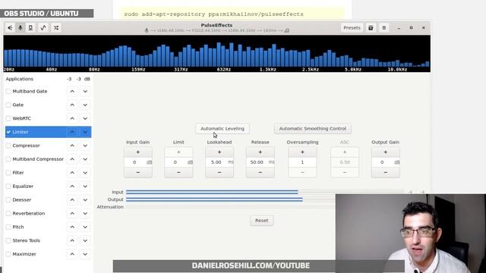Enable the Deesser checkbox
Image resolution: width=486 pixels, height=273 pixels.
click(8, 200)
